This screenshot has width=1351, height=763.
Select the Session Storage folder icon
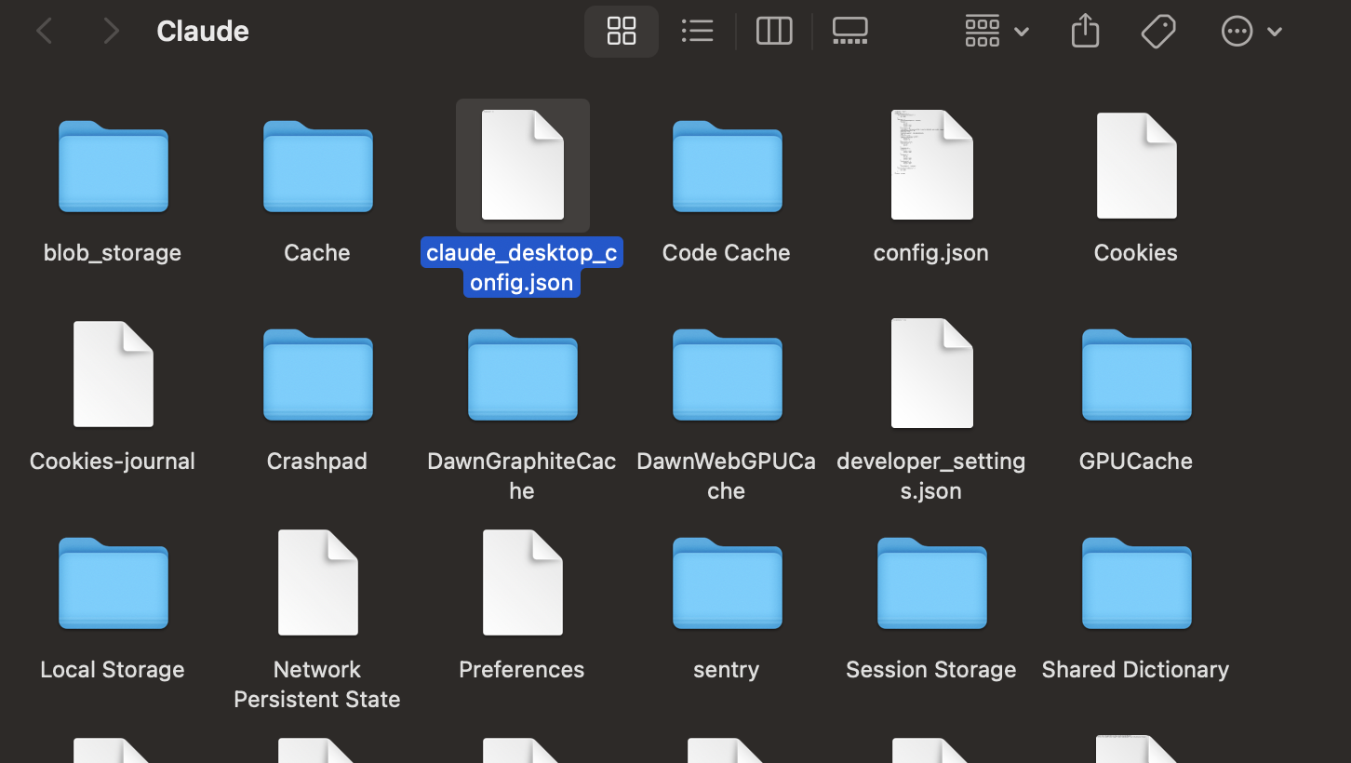click(931, 583)
